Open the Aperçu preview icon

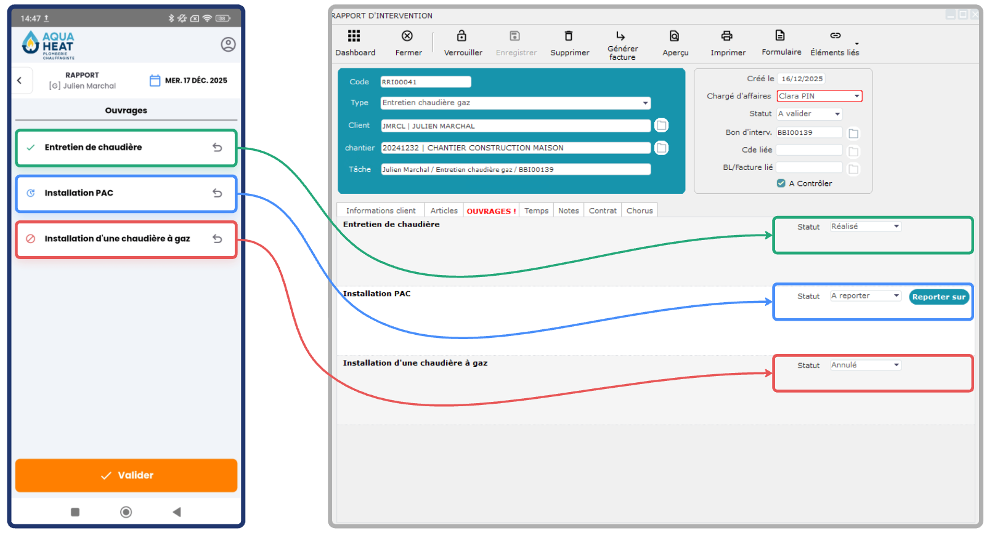coord(675,36)
